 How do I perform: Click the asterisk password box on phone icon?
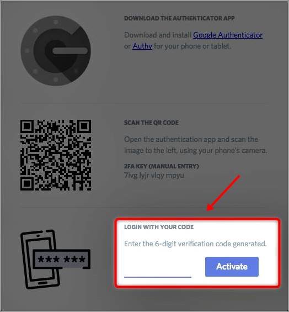[x=61, y=259]
